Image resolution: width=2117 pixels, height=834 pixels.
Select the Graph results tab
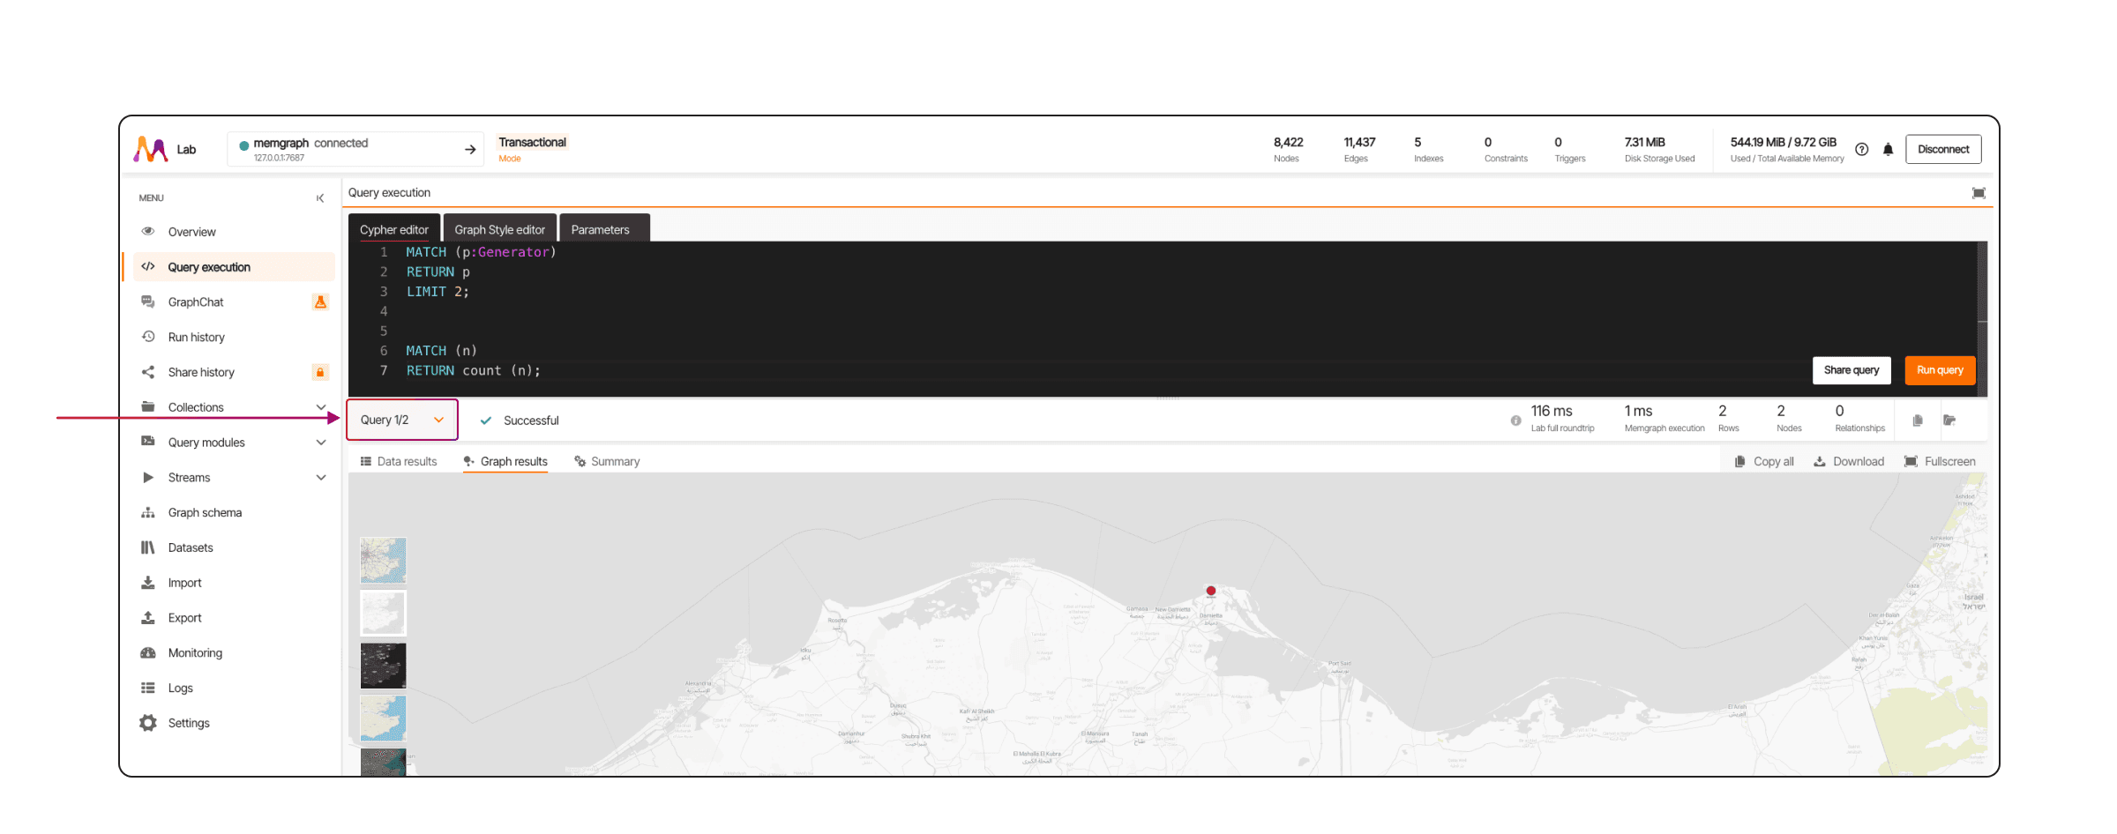505,461
